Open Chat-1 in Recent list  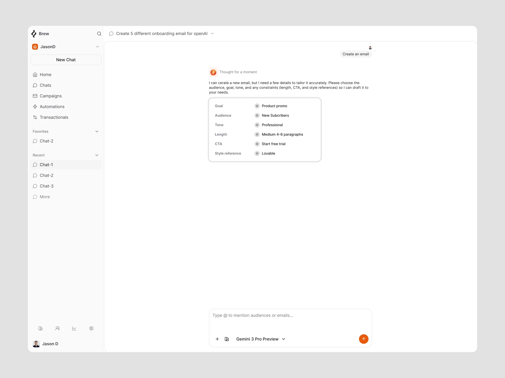[66, 165]
